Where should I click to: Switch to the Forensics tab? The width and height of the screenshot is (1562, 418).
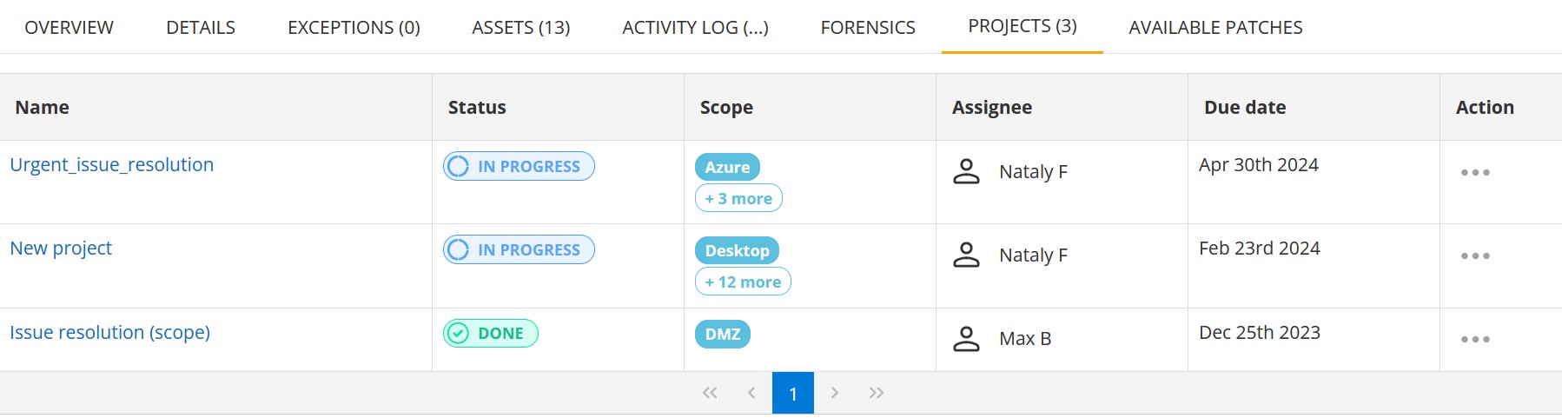click(867, 28)
